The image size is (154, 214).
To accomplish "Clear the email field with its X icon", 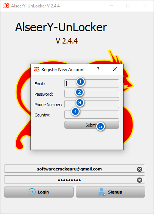I will pyautogui.click(x=140, y=169).
